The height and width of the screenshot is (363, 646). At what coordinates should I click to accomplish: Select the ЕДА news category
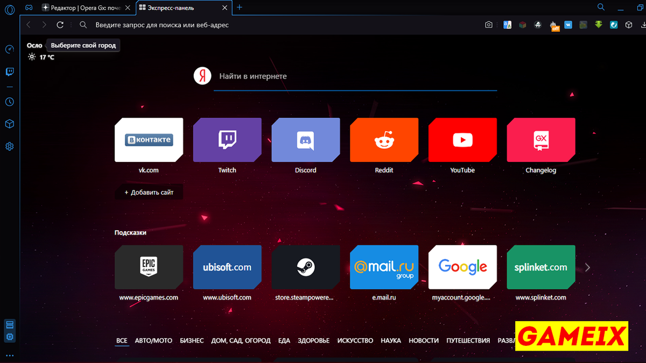(284, 341)
